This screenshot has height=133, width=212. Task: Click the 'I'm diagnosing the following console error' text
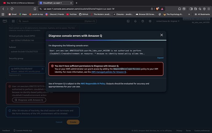[69, 45]
